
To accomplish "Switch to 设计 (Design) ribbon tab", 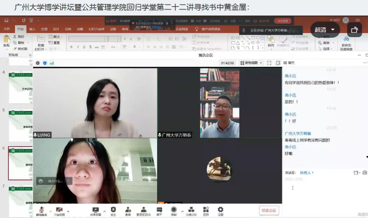I will point(56,29).
